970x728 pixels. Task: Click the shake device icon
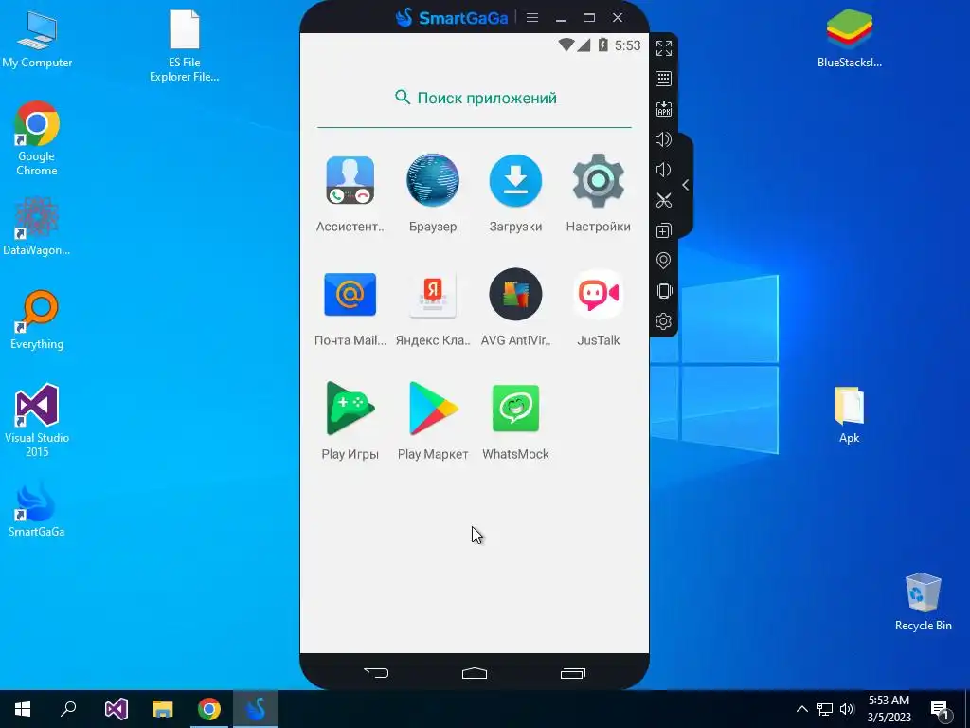coord(664,291)
